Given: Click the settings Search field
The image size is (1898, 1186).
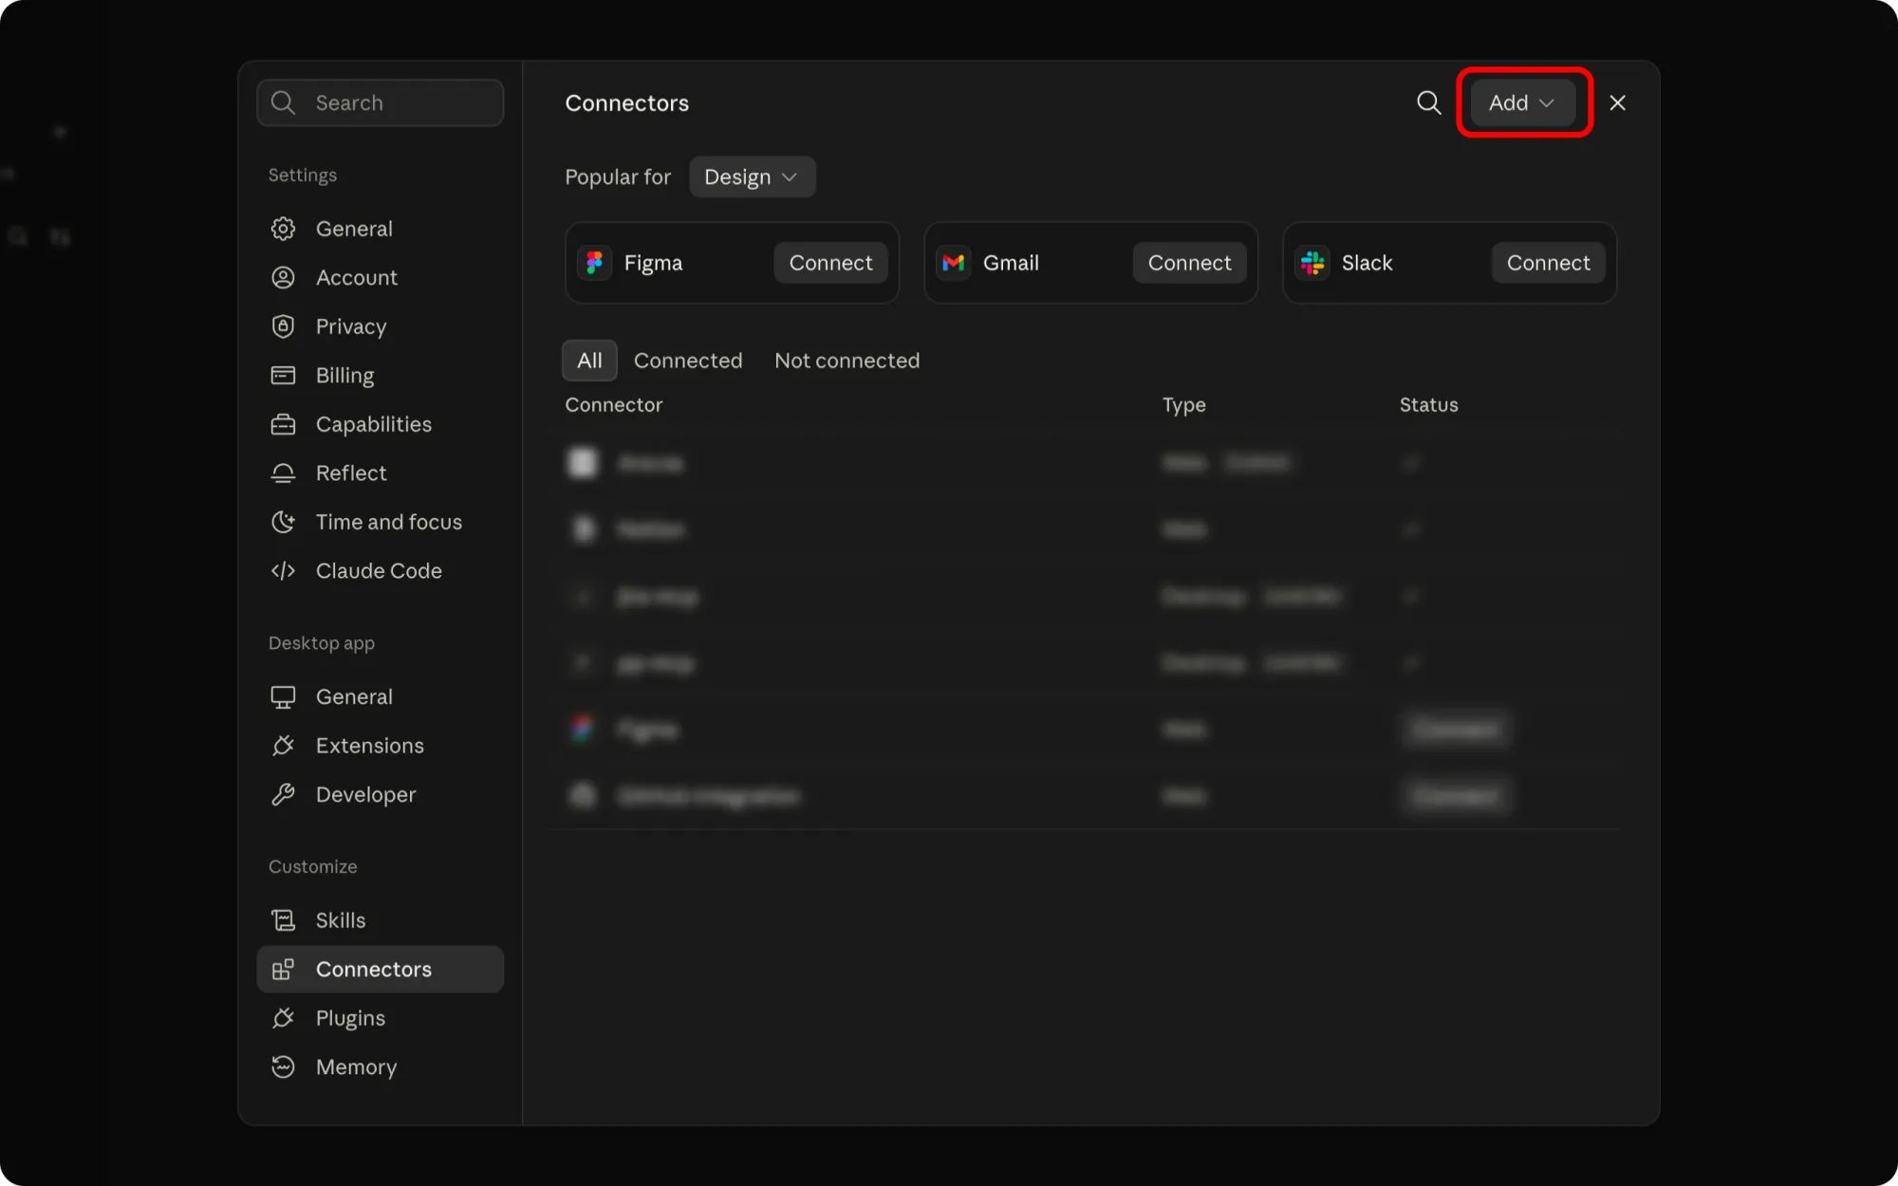Looking at the screenshot, I should pos(380,102).
